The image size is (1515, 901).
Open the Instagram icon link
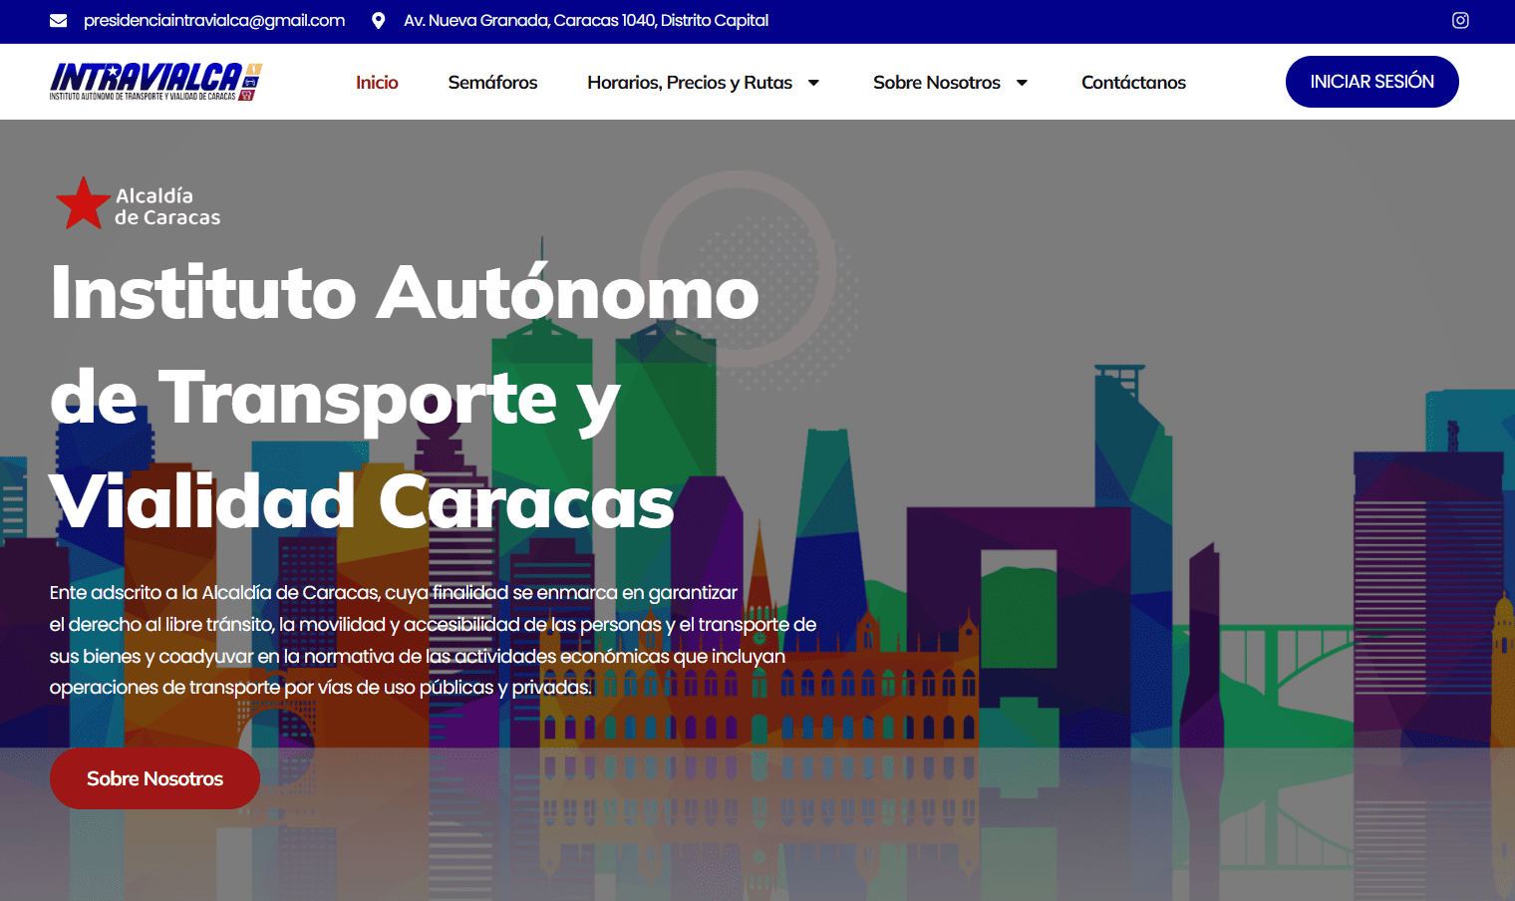coord(1460,20)
